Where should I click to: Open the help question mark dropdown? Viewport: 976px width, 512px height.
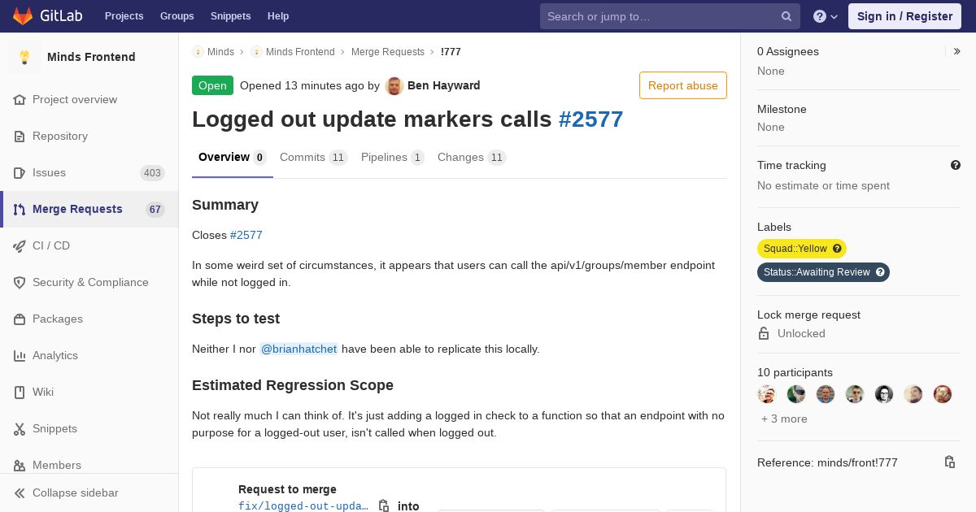click(826, 16)
